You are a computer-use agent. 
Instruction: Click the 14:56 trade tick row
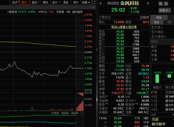point(124,118)
